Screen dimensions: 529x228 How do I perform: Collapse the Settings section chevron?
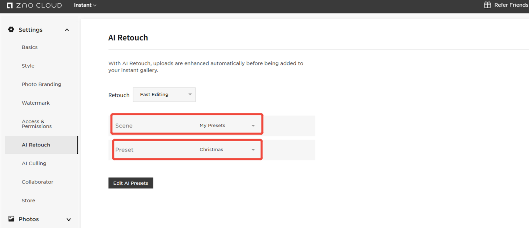point(67,30)
